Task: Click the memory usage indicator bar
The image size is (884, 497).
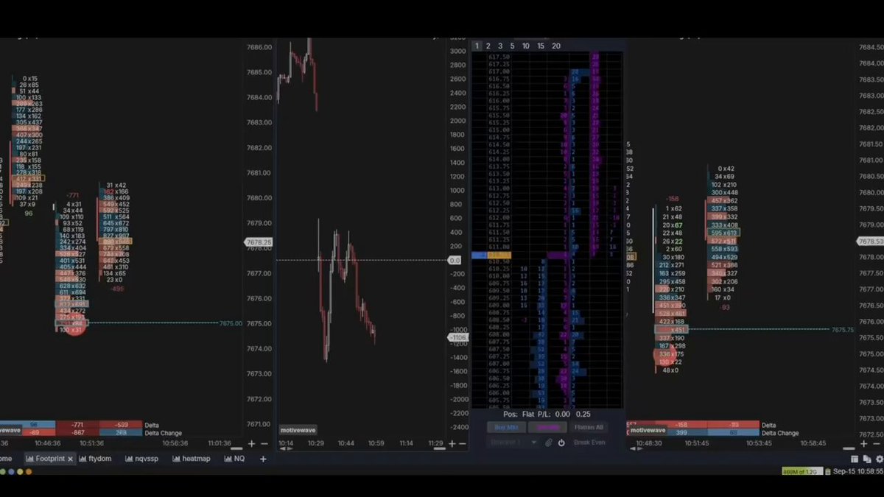Action: (x=801, y=471)
